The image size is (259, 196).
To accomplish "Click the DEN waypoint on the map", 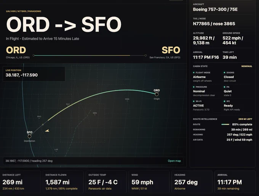I will [94, 114].
